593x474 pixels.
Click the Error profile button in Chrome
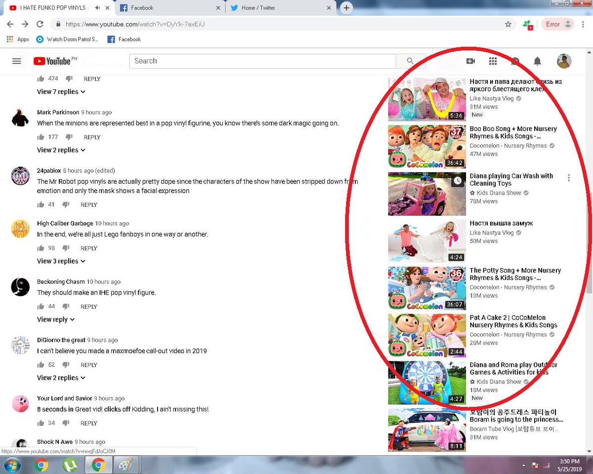coord(558,24)
